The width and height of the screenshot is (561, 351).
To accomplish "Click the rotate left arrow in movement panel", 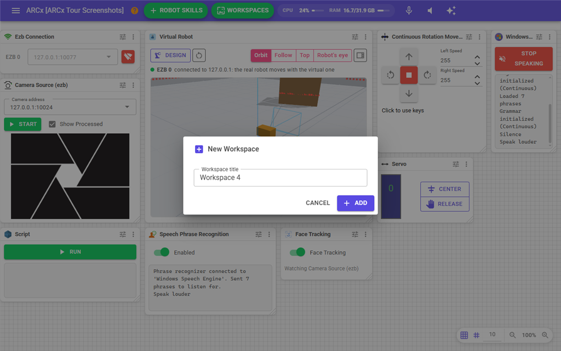I will [390, 75].
